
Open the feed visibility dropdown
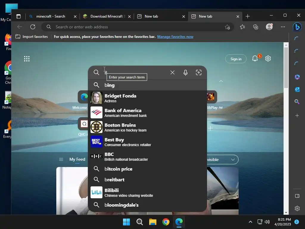pyautogui.click(x=223, y=160)
